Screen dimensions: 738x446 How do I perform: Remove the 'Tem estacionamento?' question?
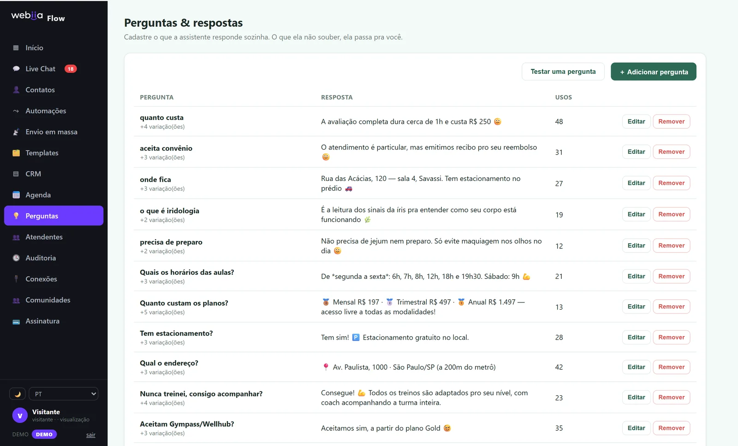pyautogui.click(x=672, y=338)
